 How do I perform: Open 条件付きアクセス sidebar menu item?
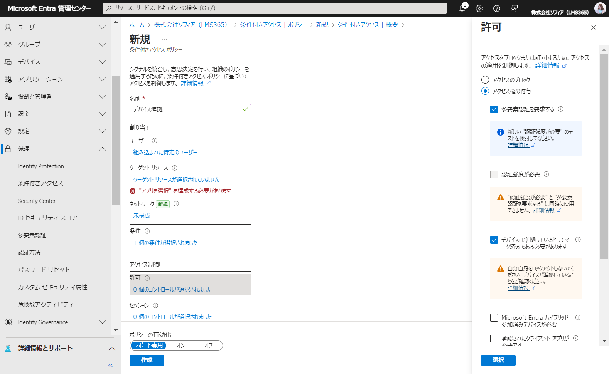40,183
